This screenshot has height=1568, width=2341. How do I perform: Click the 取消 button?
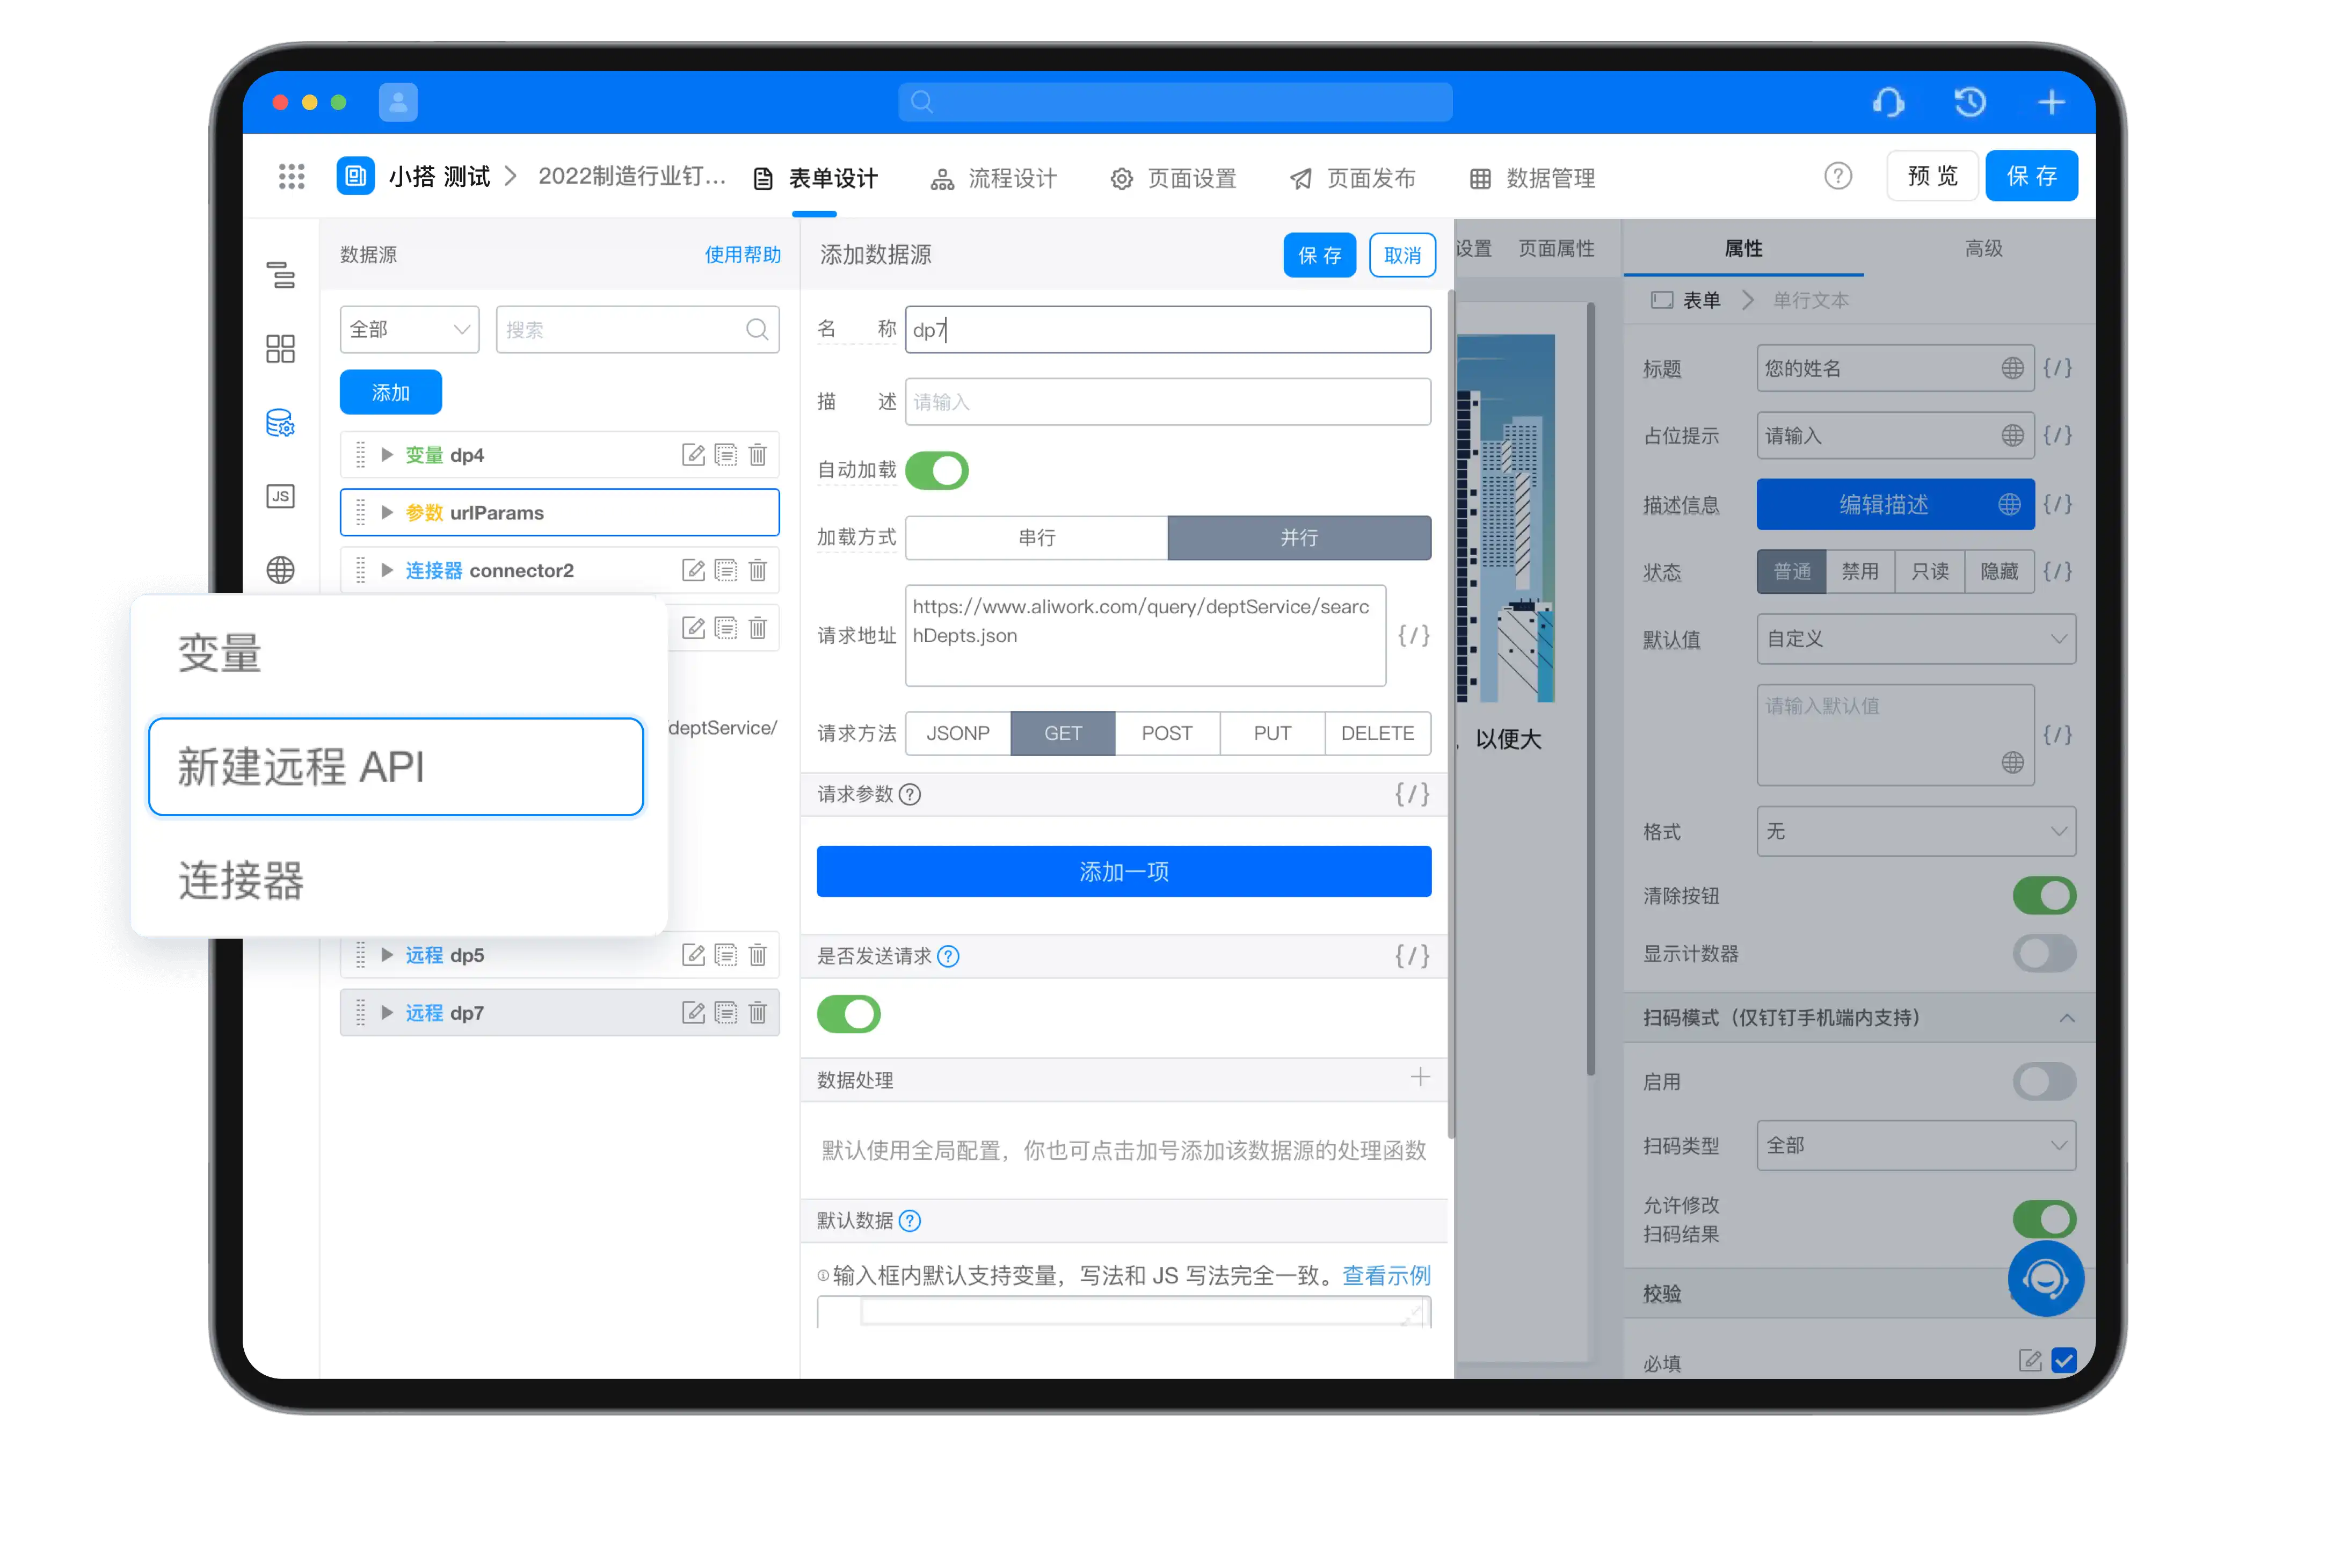[1401, 255]
